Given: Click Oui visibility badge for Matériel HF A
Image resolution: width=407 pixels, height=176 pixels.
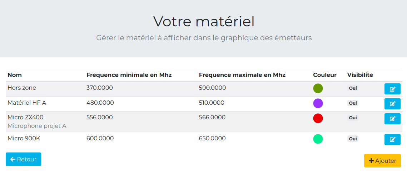Looking at the screenshot, I should click(353, 103).
